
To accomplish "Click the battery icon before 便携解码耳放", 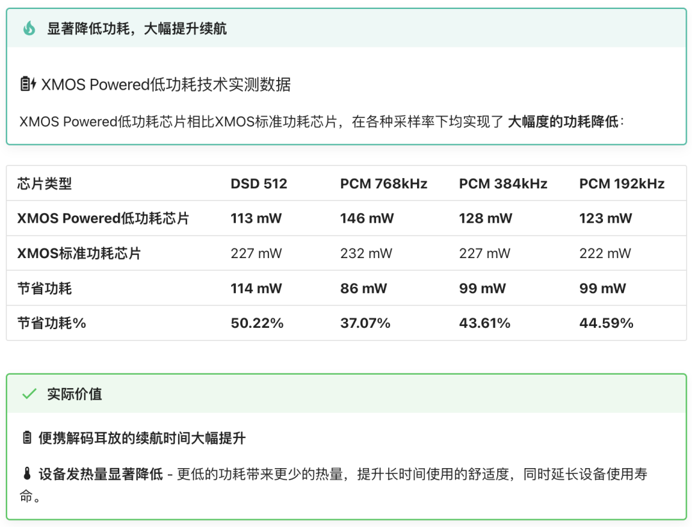I will click(x=27, y=438).
